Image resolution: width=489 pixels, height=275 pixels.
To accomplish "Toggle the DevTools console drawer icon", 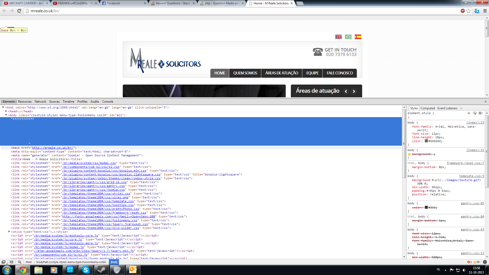I will click(11, 262).
